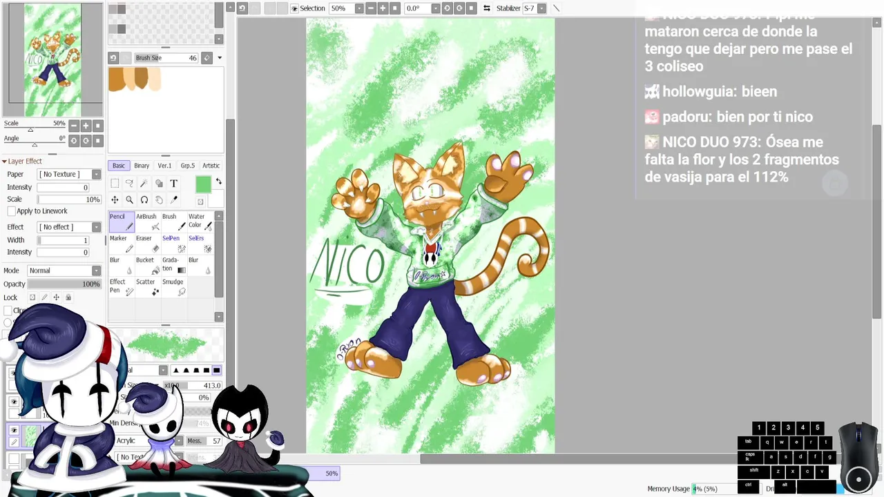Toggle lock transparency for the layer
Image resolution: width=884 pixels, height=497 pixels.
click(x=32, y=298)
